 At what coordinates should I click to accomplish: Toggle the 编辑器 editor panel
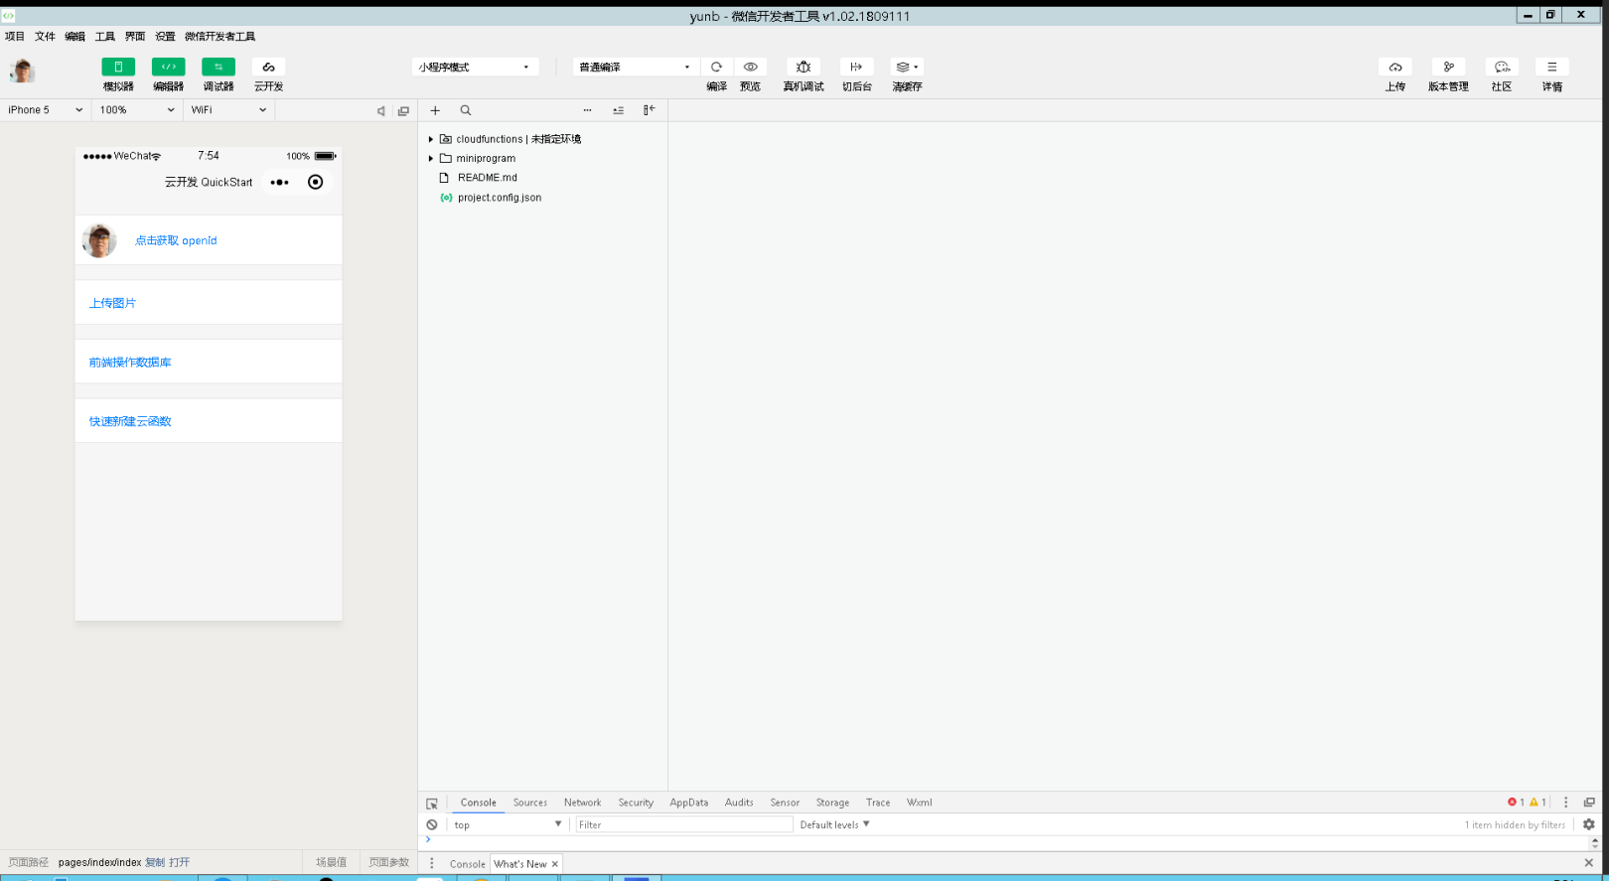[168, 67]
